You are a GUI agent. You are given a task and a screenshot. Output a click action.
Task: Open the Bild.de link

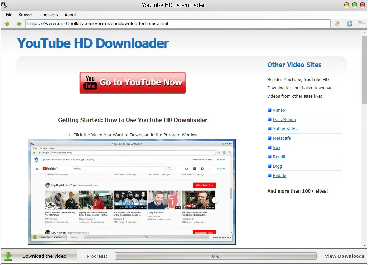pos(280,175)
